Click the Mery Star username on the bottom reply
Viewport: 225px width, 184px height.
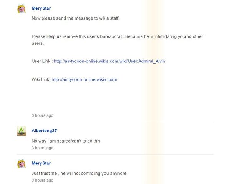[x=41, y=163]
